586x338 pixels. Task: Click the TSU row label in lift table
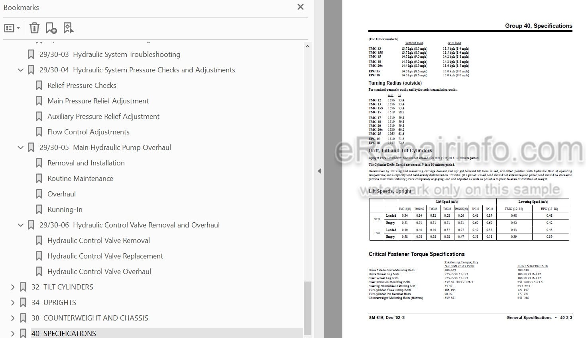[x=377, y=233]
